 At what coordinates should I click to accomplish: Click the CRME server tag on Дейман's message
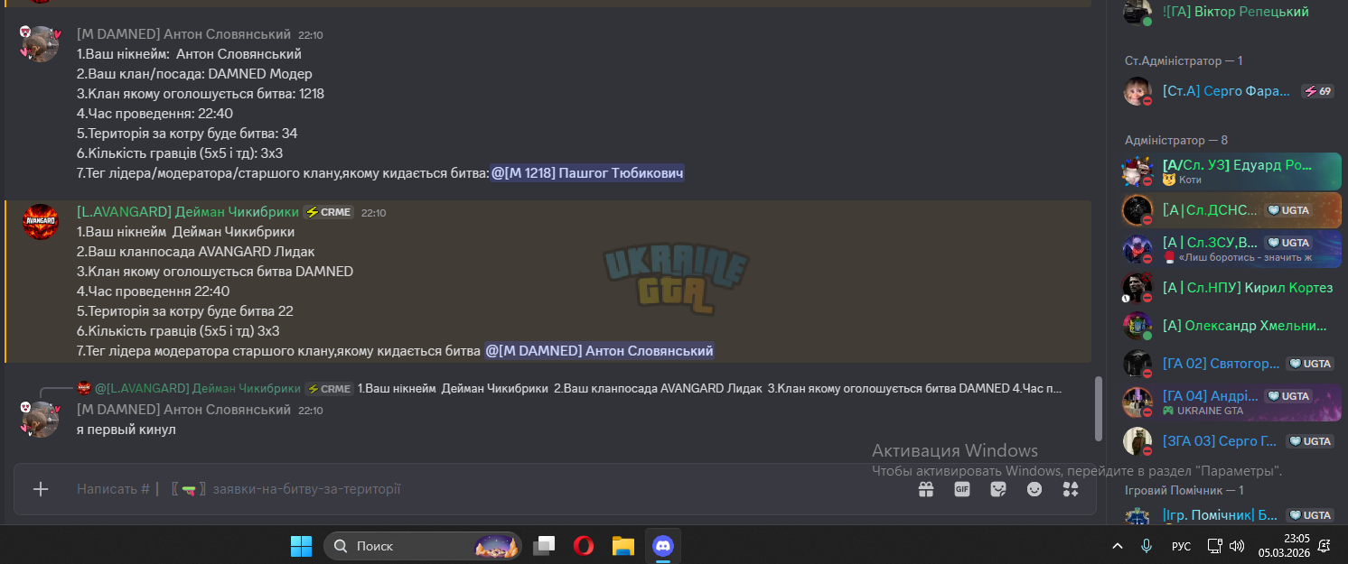pyautogui.click(x=329, y=212)
